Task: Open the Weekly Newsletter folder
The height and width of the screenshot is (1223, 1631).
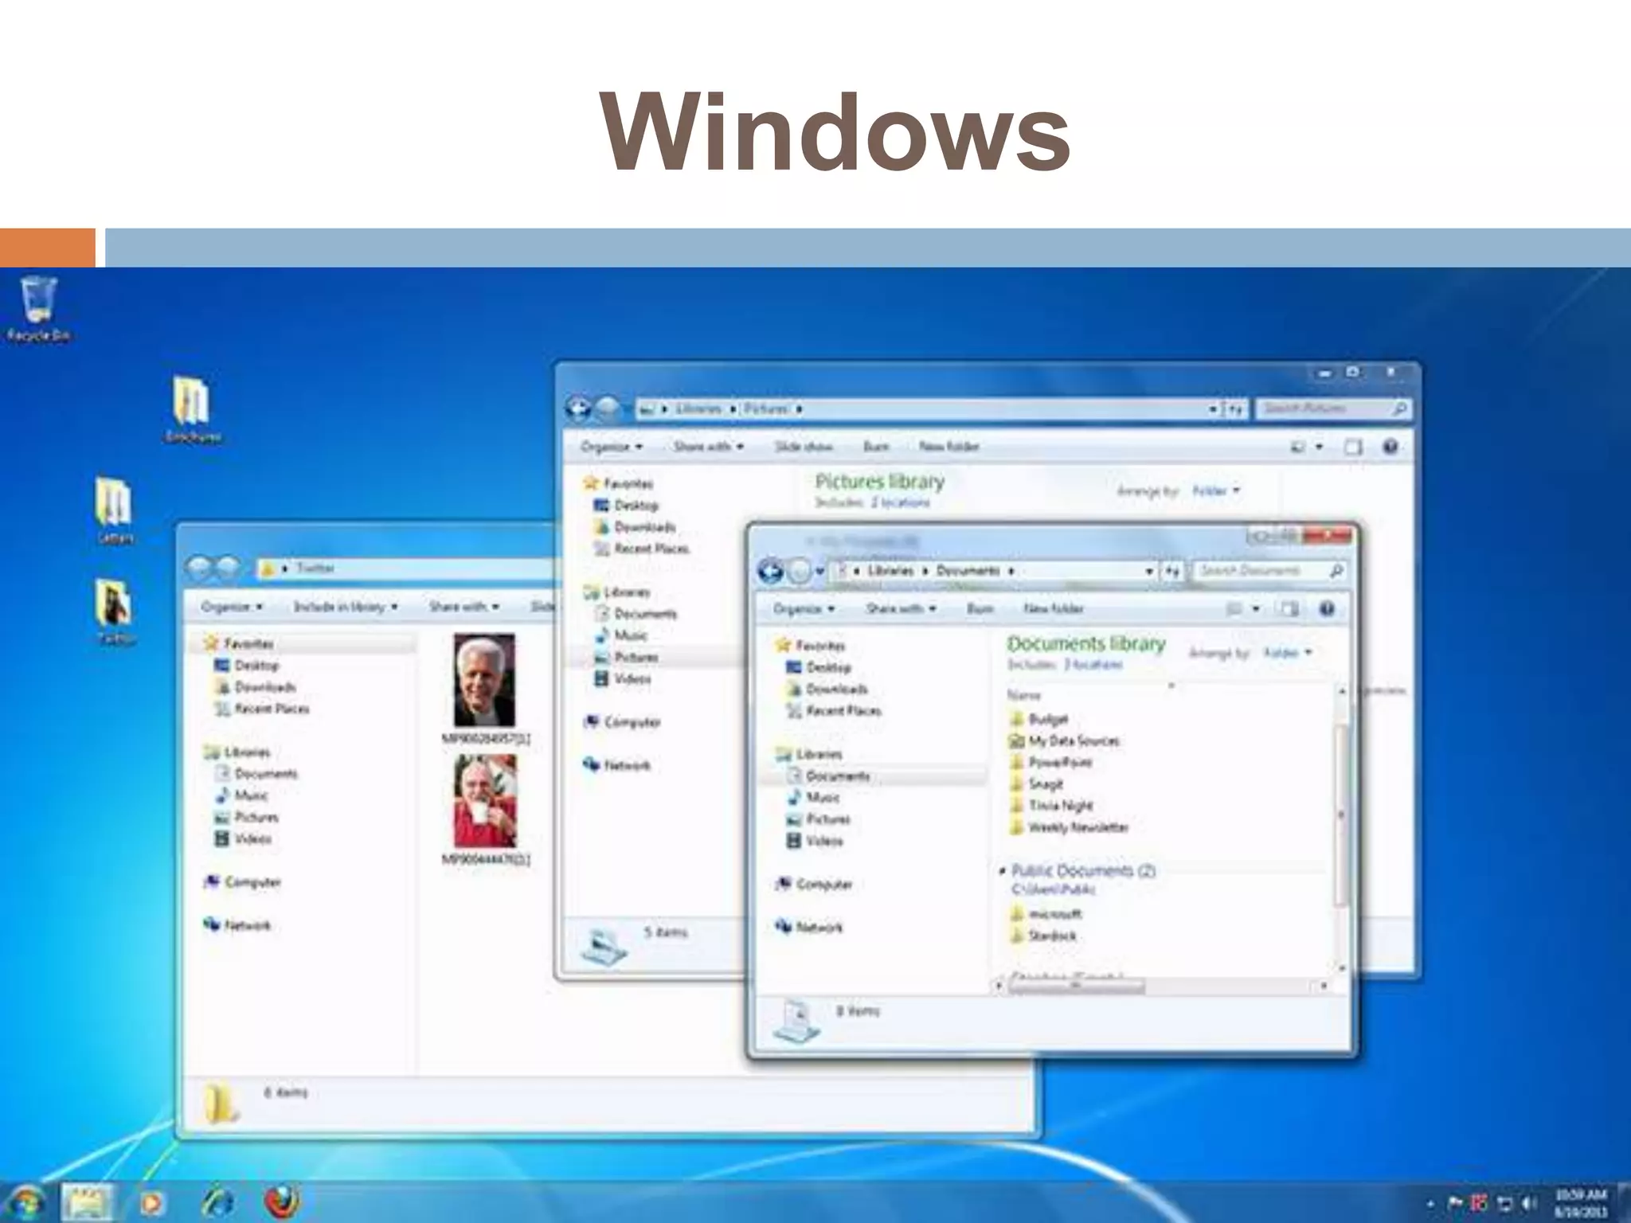Action: point(1069,827)
